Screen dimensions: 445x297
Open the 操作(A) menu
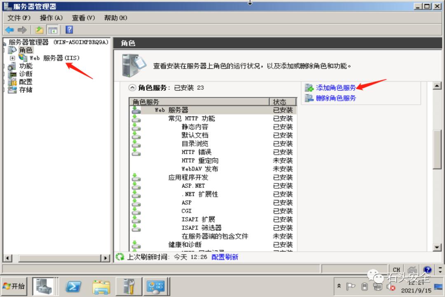tap(50, 18)
